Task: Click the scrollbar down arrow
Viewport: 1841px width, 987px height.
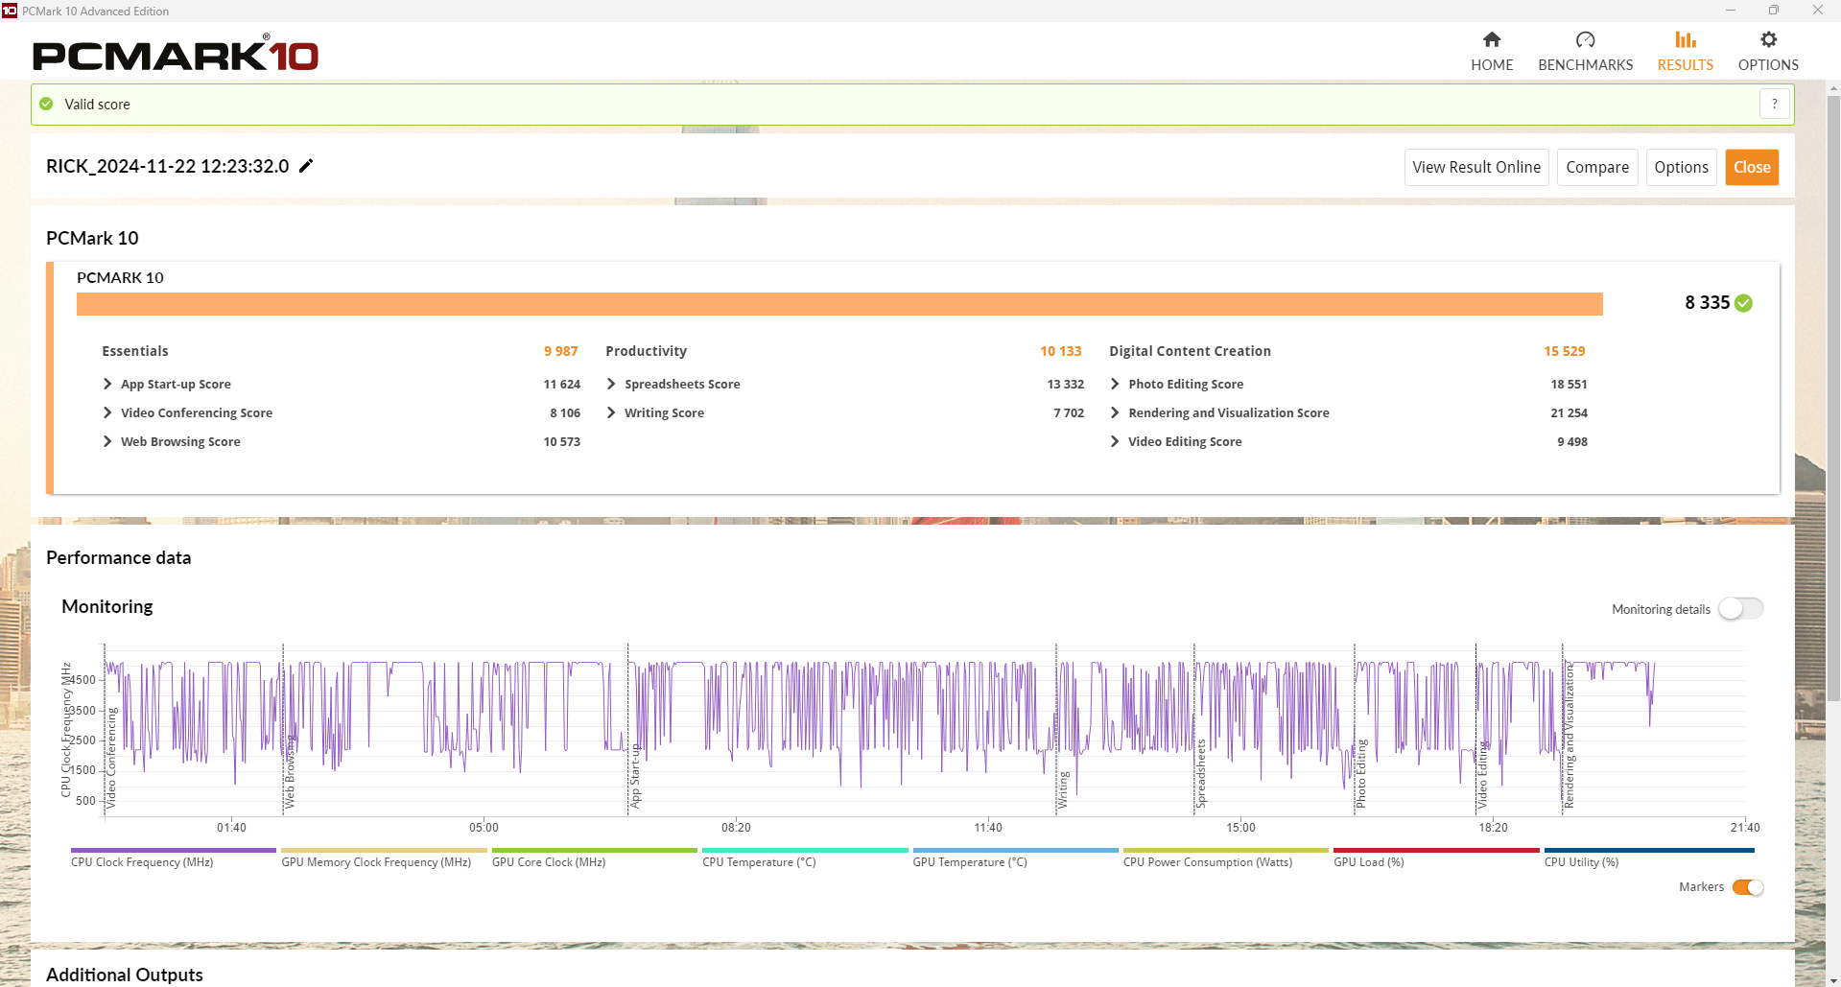Action: coord(1832,978)
